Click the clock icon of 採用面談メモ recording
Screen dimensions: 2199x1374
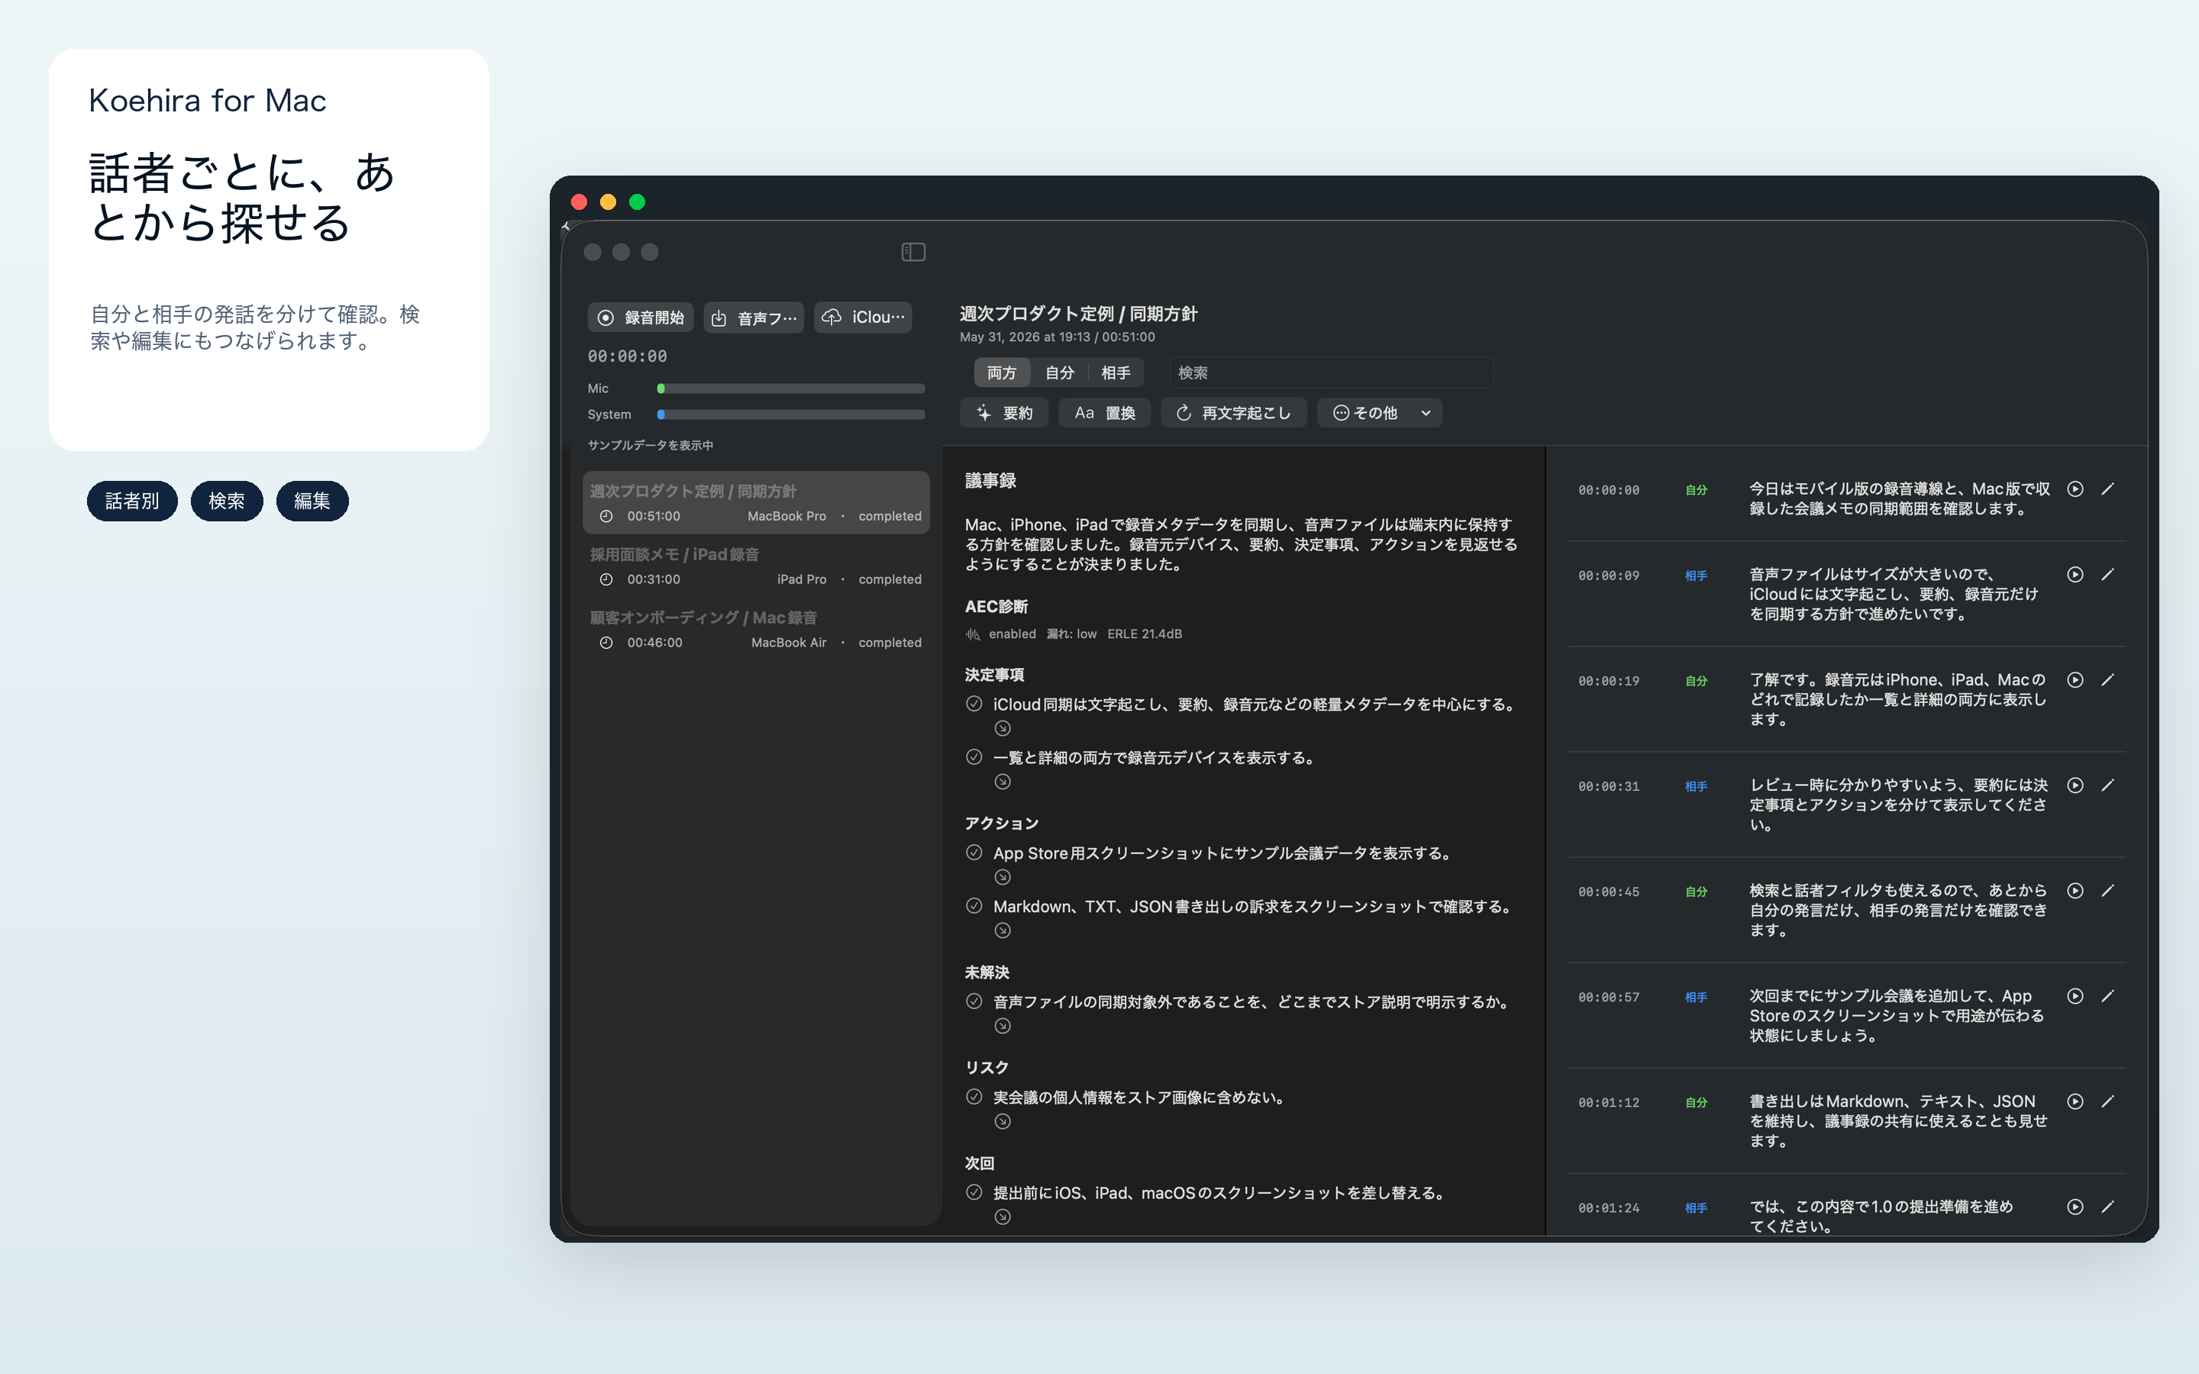pyautogui.click(x=606, y=580)
